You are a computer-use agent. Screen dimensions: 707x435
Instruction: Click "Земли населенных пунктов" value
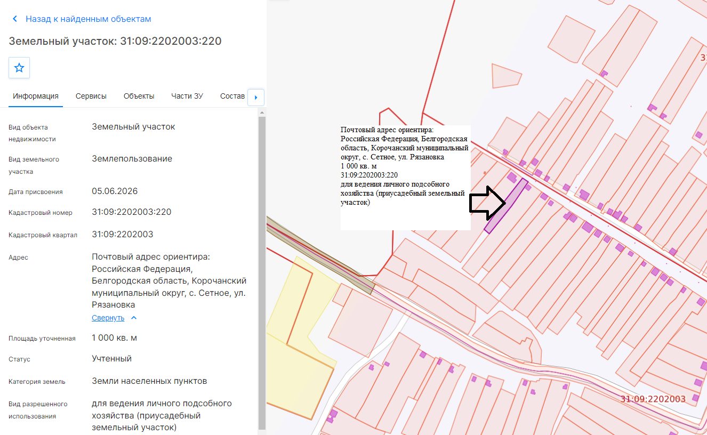pyautogui.click(x=149, y=381)
